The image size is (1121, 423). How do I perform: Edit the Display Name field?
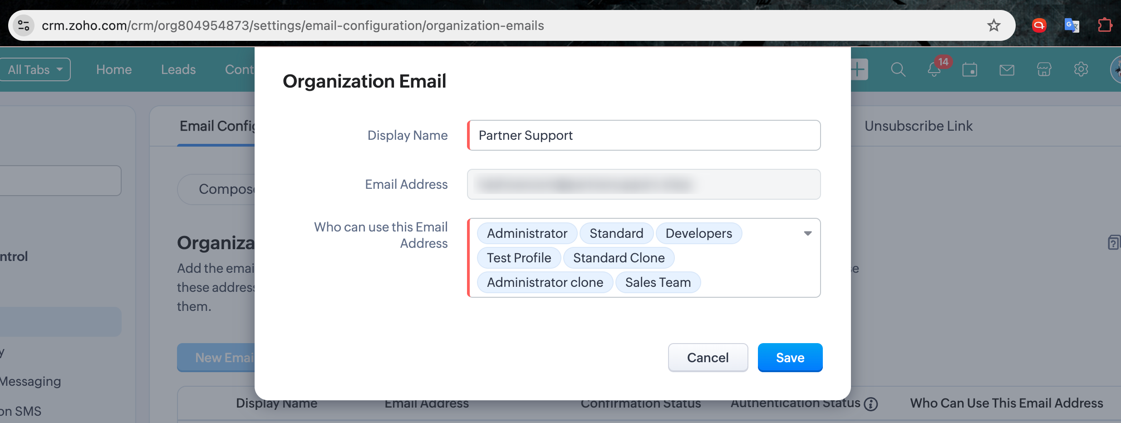pyautogui.click(x=644, y=135)
